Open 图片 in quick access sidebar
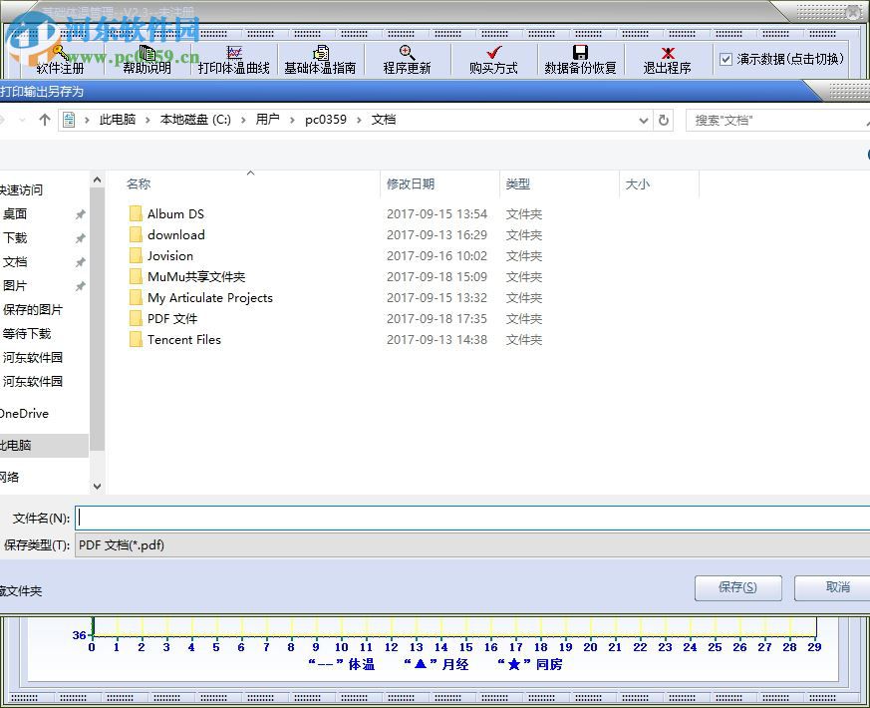The width and height of the screenshot is (870, 708). (x=15, y=285)
